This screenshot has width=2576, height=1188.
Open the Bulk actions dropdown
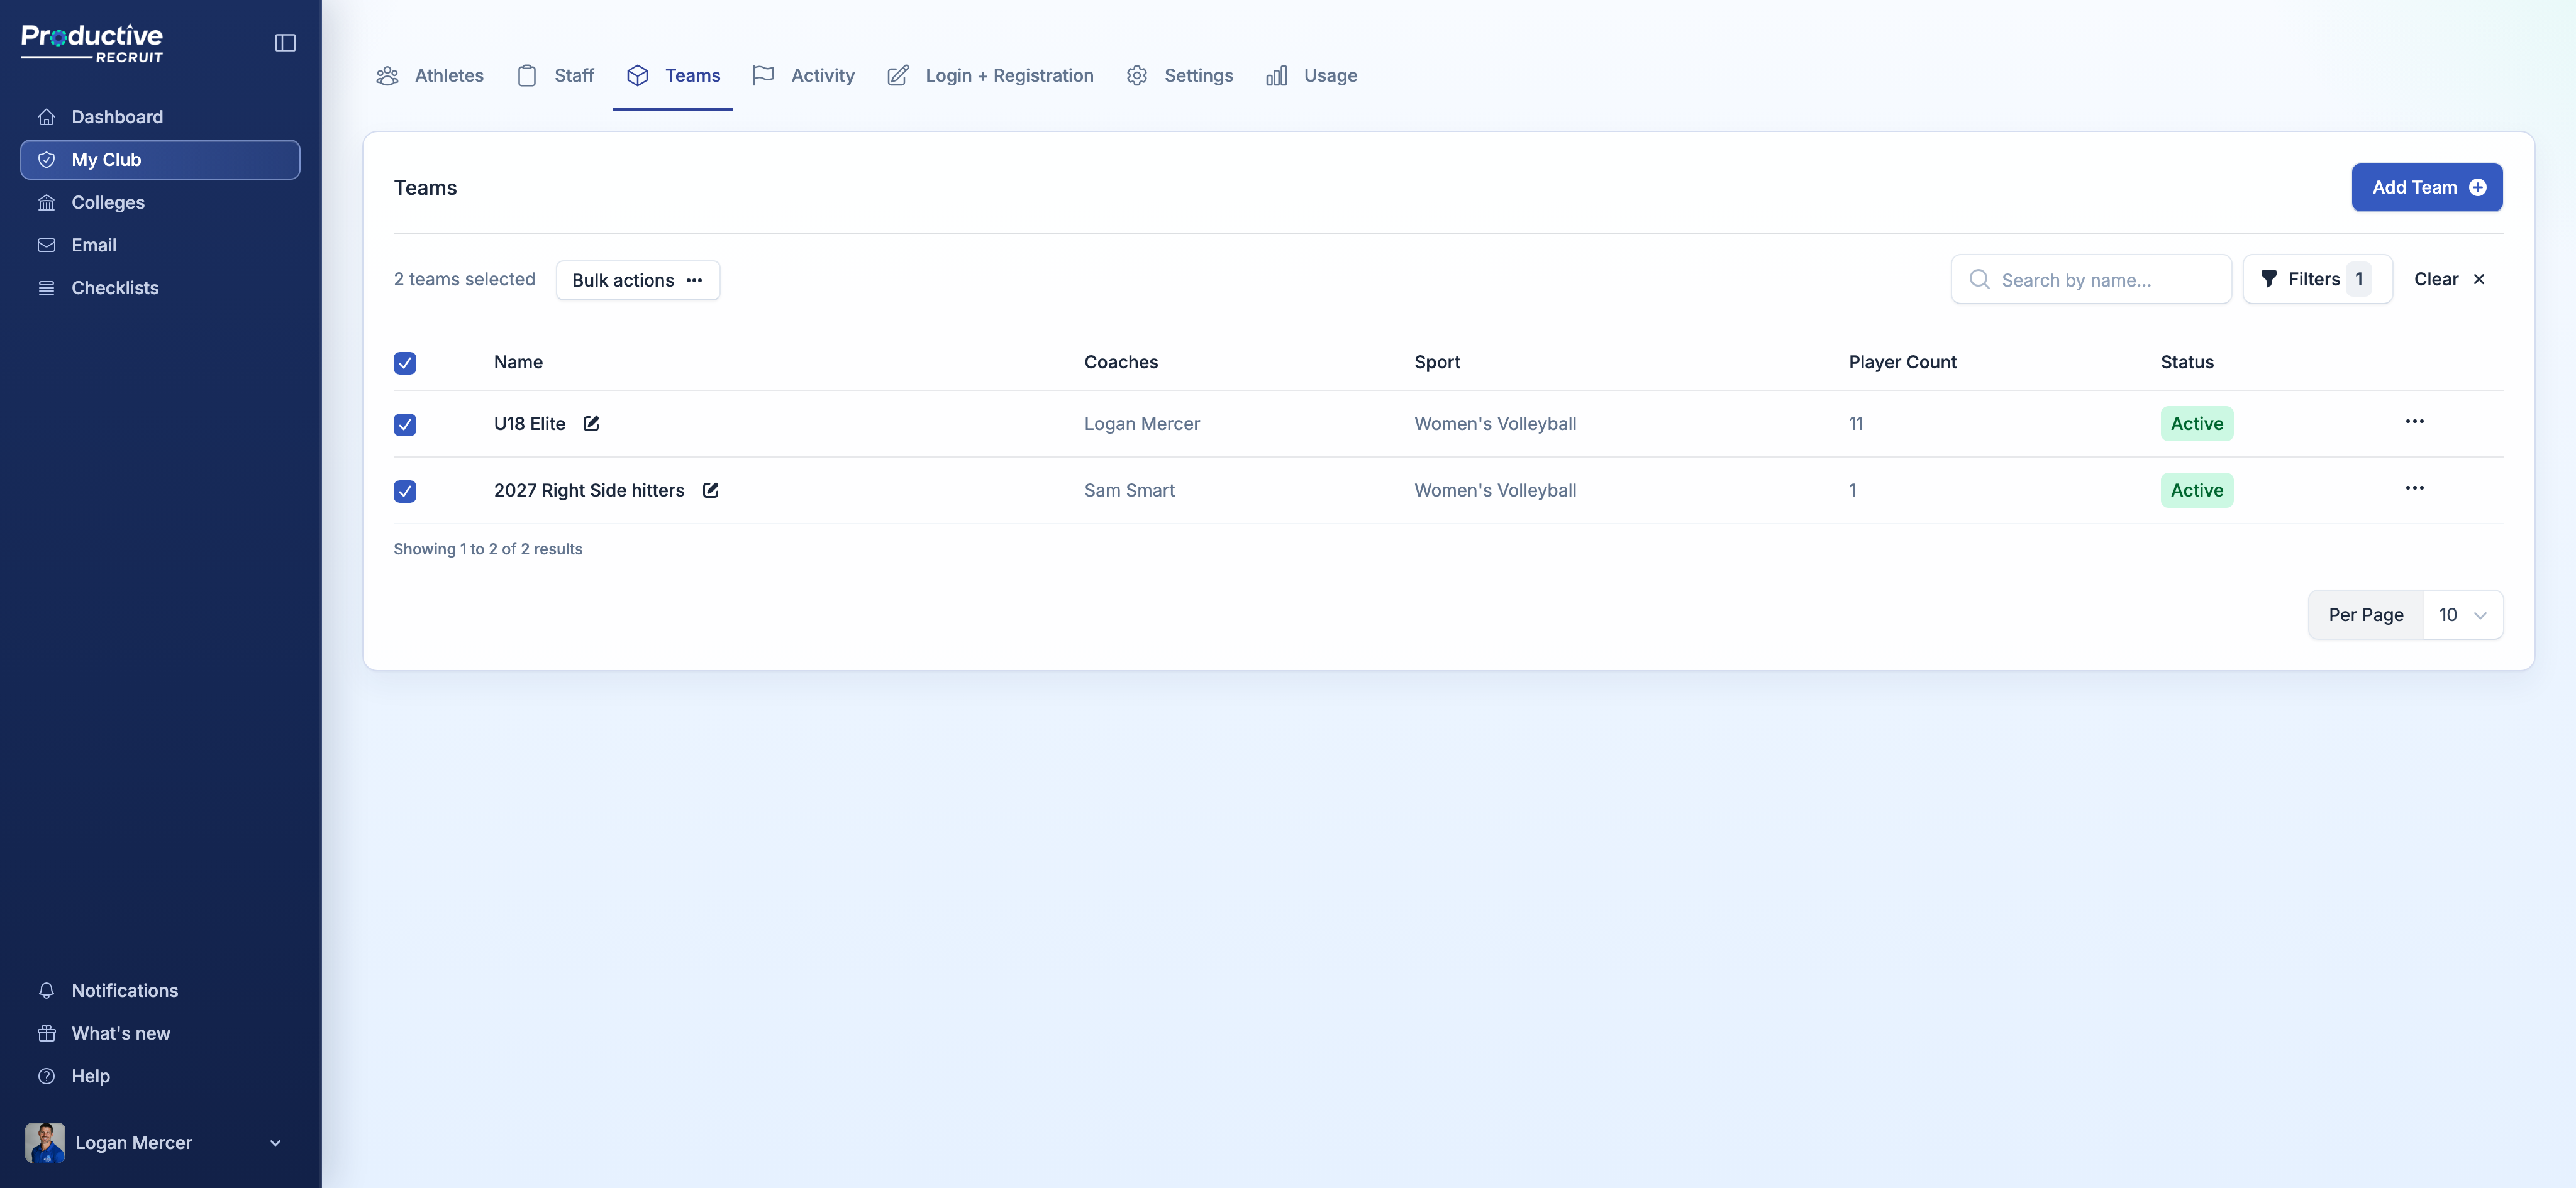[638, 281]
